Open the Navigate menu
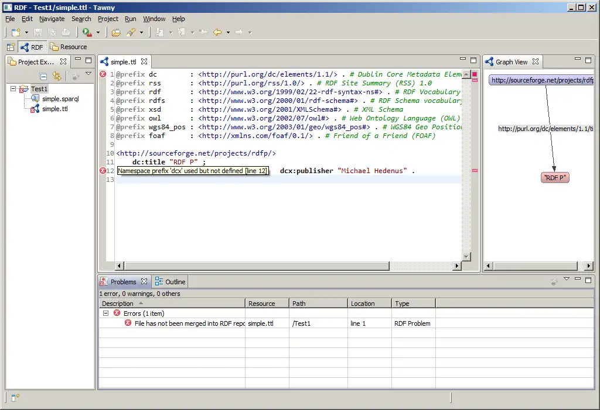 (52, 19)
